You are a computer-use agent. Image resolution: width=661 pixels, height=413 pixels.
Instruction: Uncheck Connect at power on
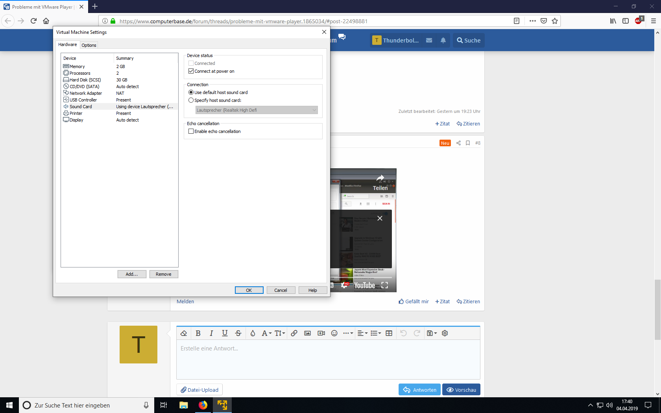tap(191, 71)
